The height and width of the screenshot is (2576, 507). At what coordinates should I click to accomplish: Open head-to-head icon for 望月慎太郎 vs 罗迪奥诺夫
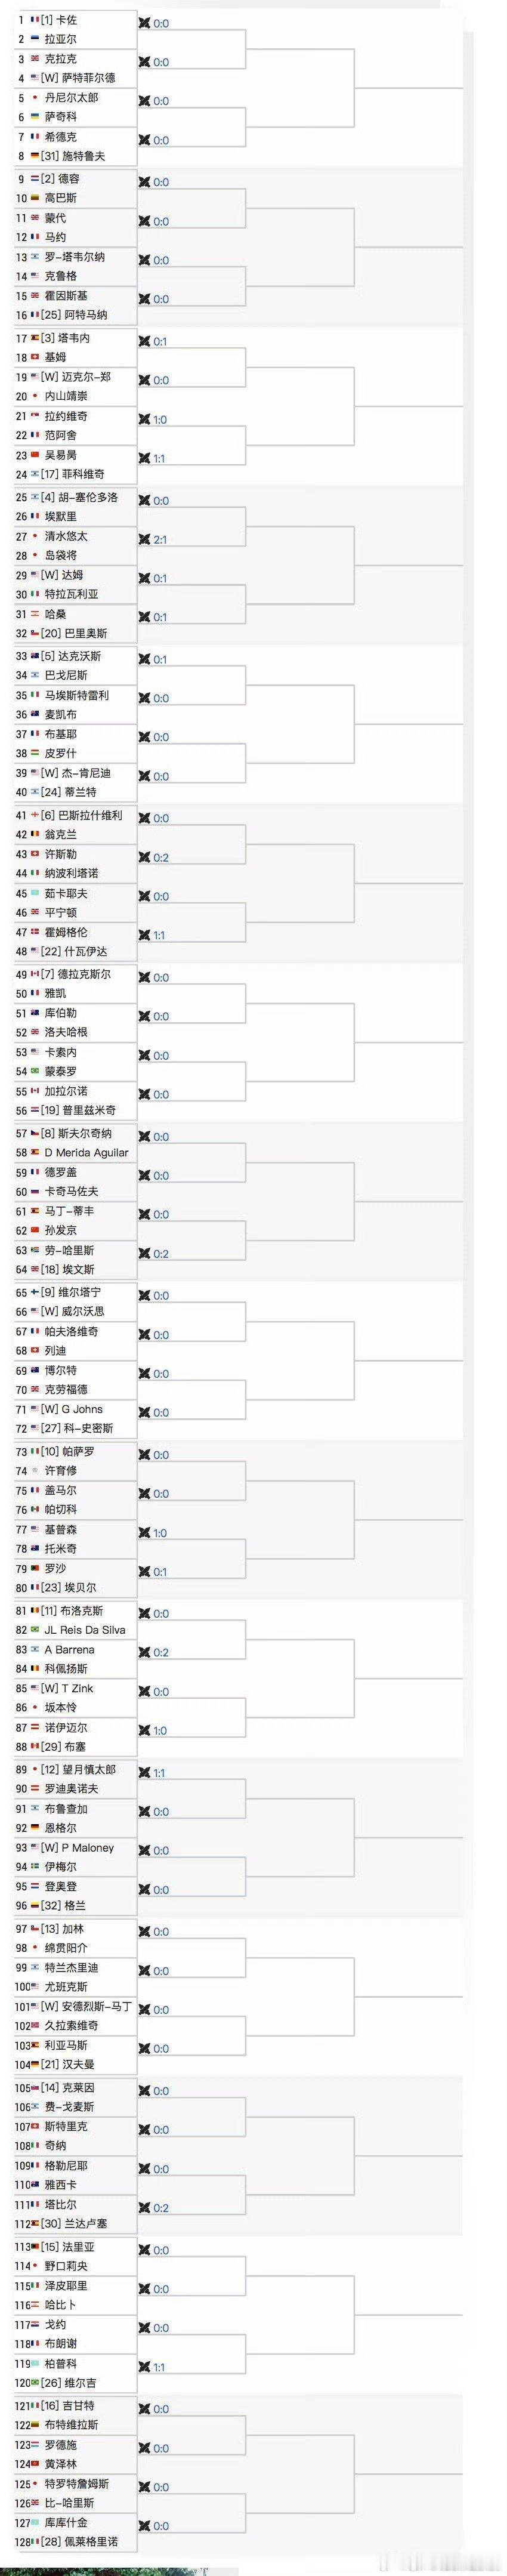144,1772
